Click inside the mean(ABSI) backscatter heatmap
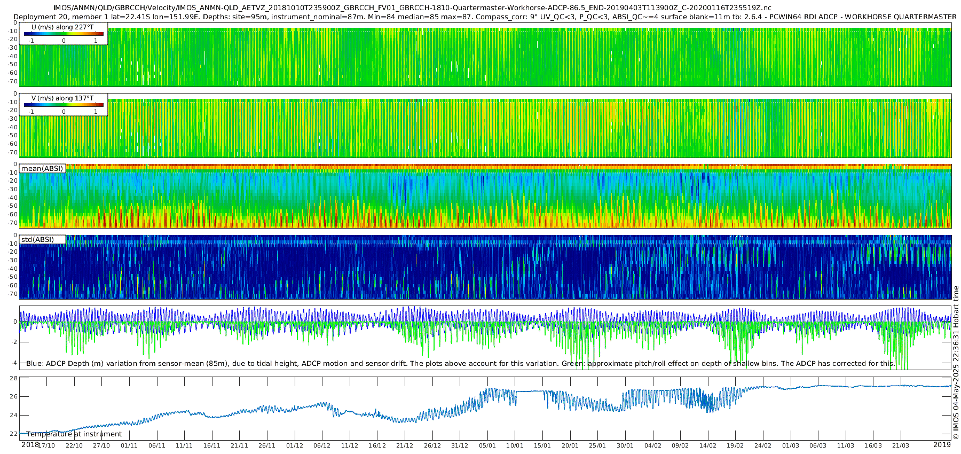 click(x=485, y=196)
